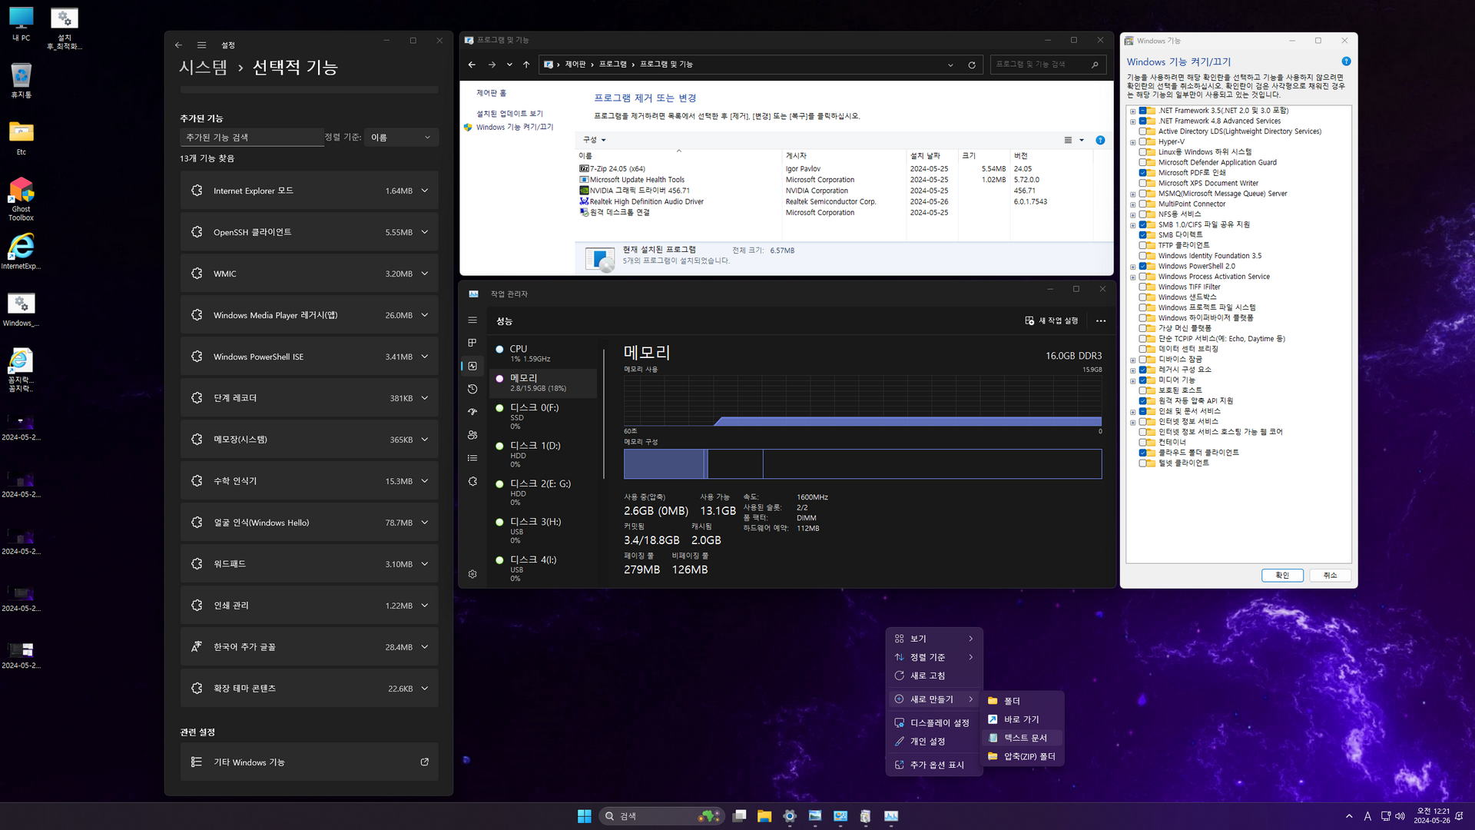Image resolution: width=1475 pixels, height=830 pixels.
Task: Expand the OpenSSH 클라이언트 feature entry
Action: click(x=424, y=232)
